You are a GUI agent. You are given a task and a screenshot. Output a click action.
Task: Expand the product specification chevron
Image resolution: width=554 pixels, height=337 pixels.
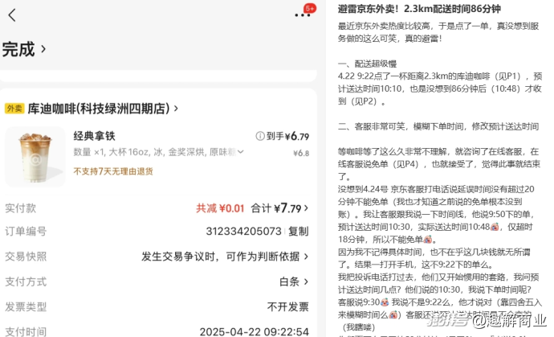(x=241, y=152)
